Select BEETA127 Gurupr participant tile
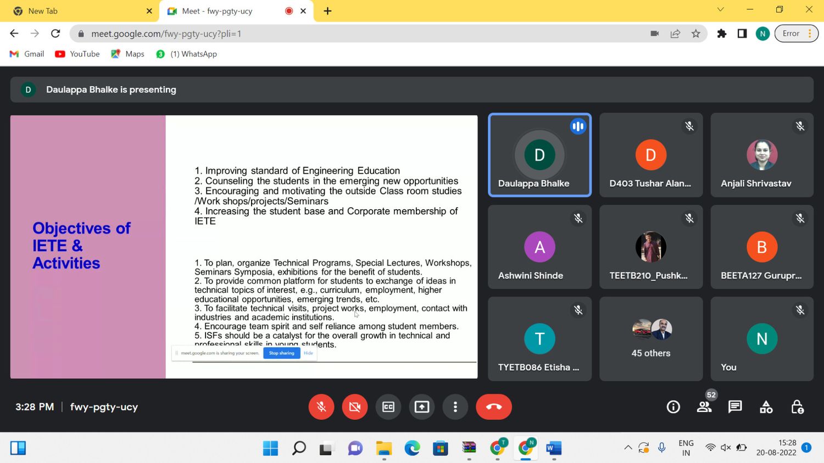This screenshot has width=824, height=463. coord(762,247)
